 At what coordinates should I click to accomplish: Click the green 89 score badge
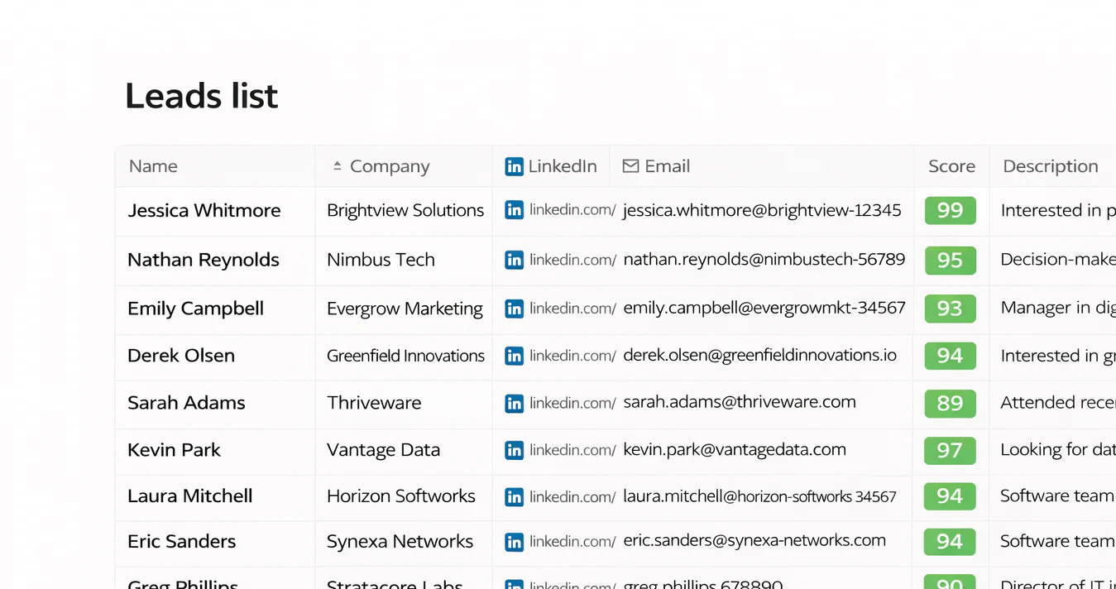coord(950,403)
